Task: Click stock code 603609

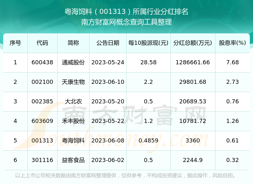Action: click(42, 121)
